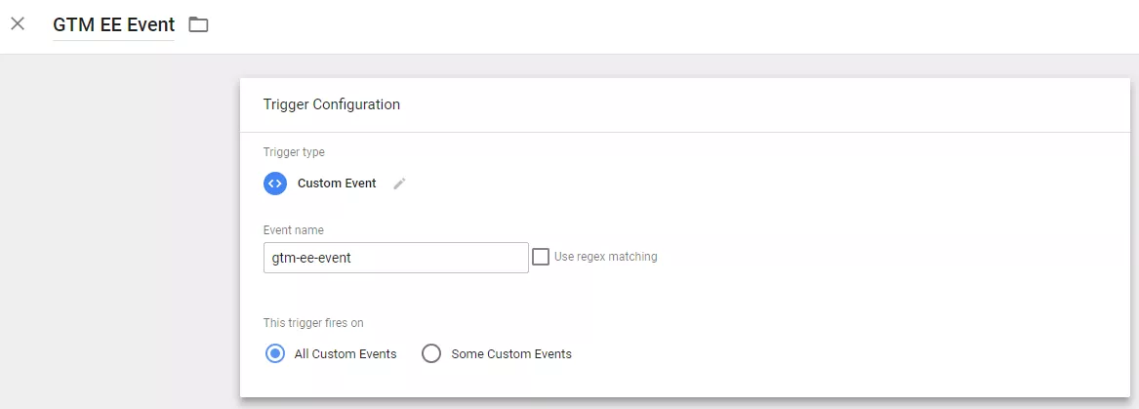Close the trigger editor with the X icon

pos(18,24)
